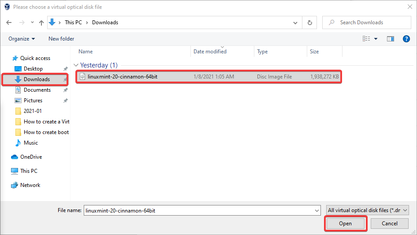Open the virtual optical disk file type filter

click(x=368, y=210)
